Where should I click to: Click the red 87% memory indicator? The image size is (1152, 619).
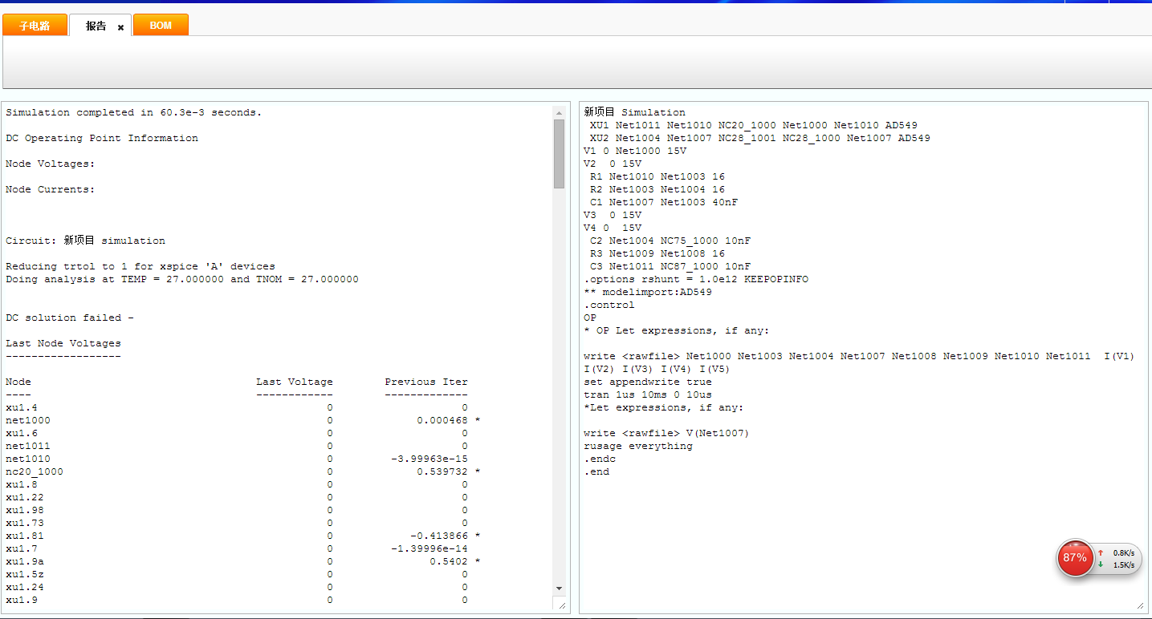(x=1075, y=558)
